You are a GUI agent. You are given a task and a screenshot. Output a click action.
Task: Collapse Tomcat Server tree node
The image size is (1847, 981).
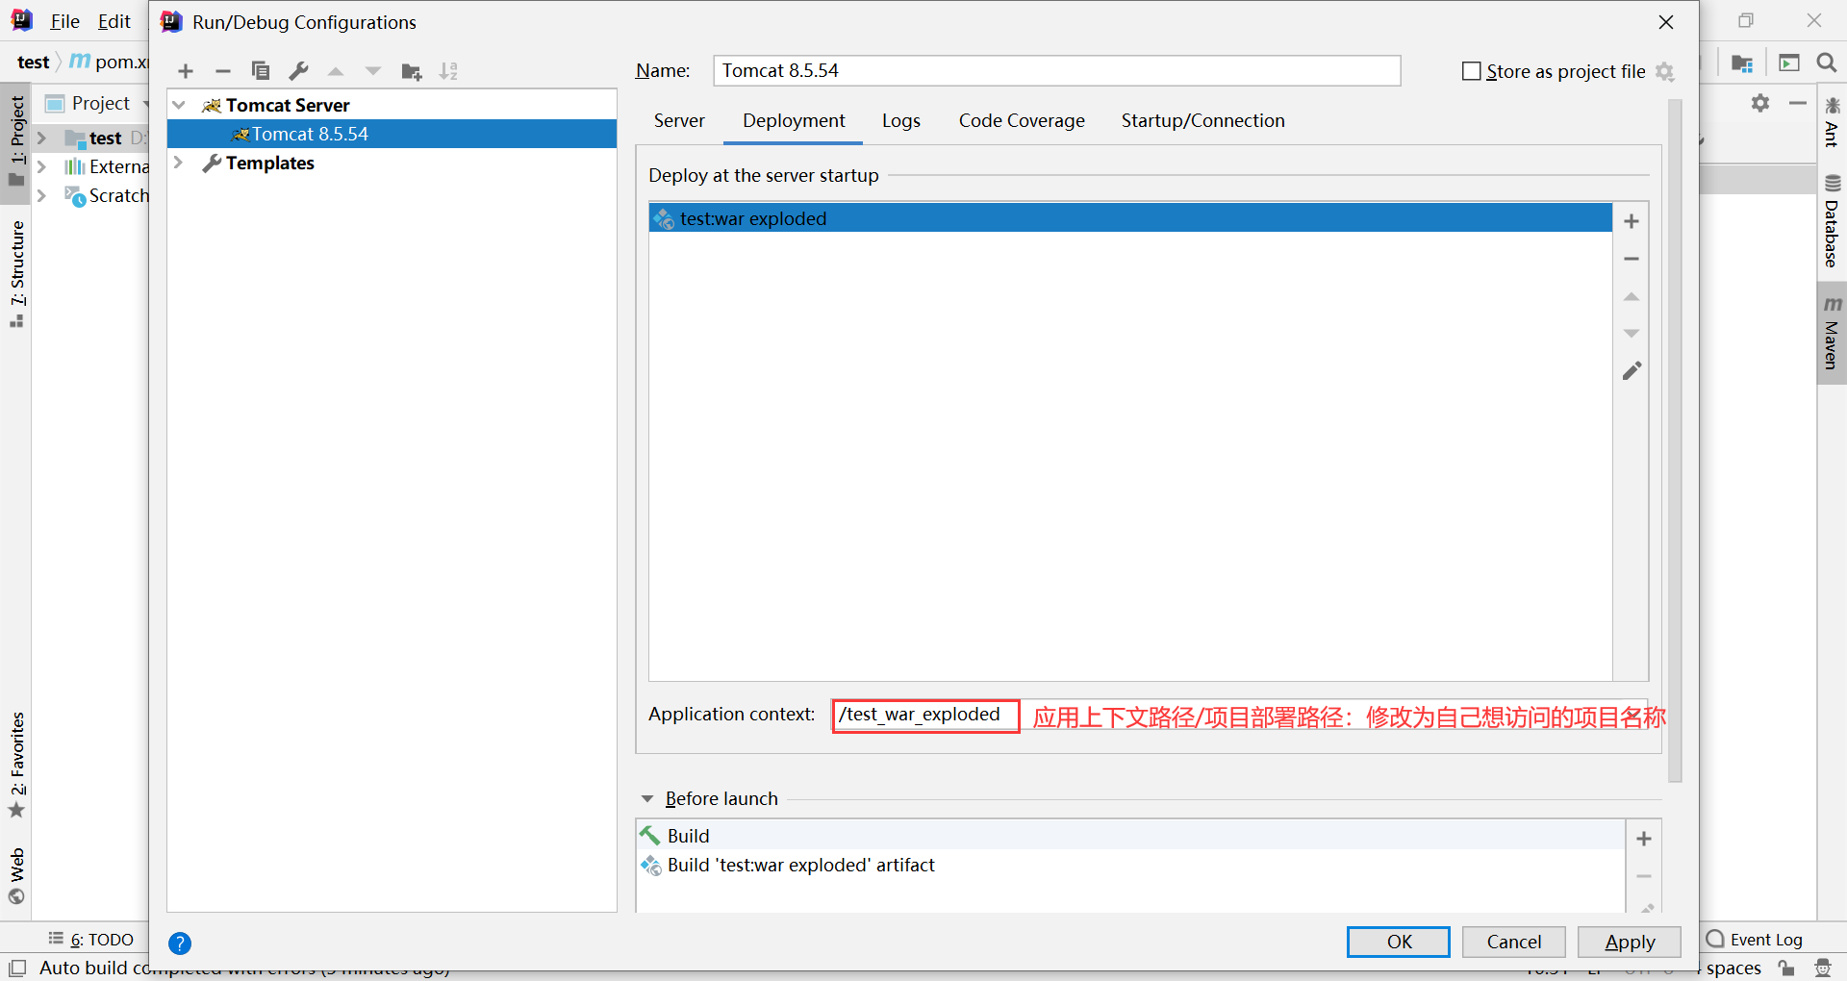[179, 105]
